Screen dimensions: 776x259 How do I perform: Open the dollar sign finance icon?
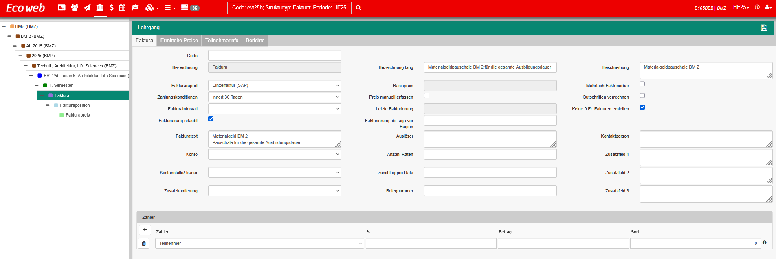[112, 7]
